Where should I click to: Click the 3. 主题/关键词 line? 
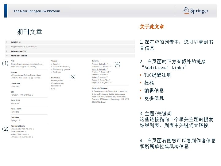pyautogui.click(x=155, y=113)
